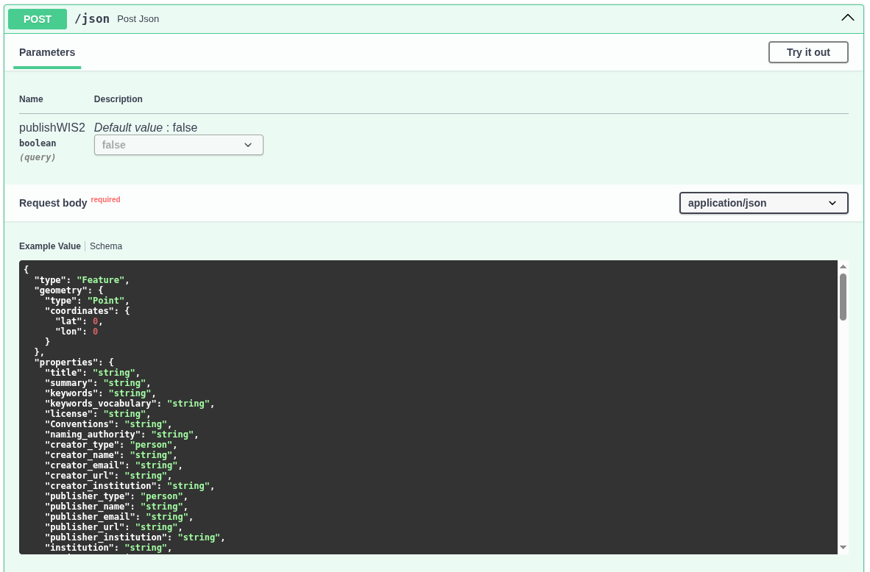
Task: Click the "lat": 0 line
Action: pos(79,321)
